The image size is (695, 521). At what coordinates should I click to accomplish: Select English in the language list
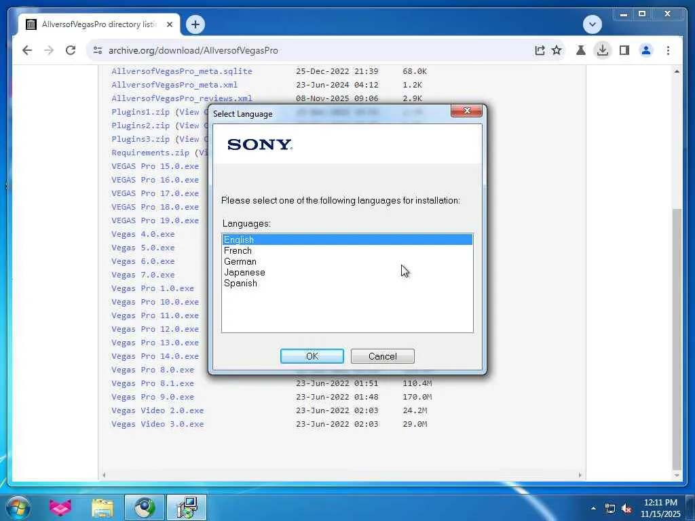coord(347,239)
